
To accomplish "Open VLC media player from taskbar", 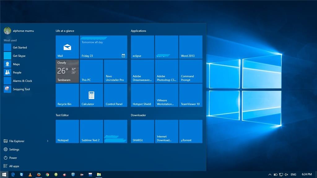I will pyautogui.click(x=30, y=174).
